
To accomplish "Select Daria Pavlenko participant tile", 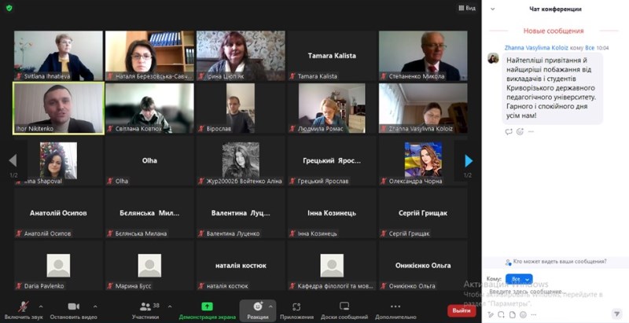I will click(x=58, y=266).
